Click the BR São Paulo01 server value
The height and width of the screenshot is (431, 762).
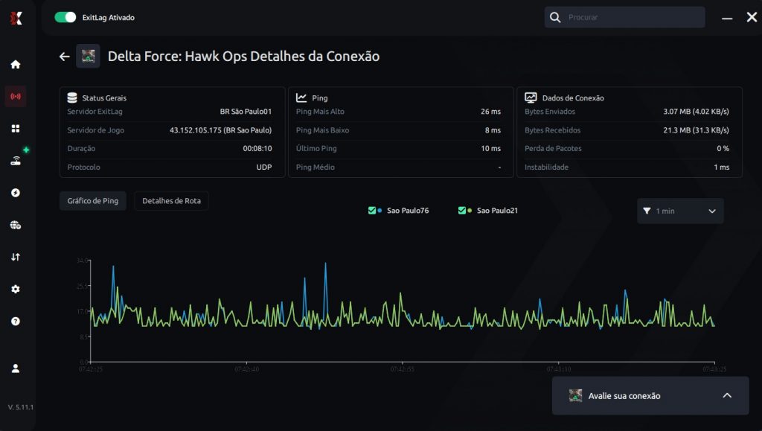click(x=246, y=111)
